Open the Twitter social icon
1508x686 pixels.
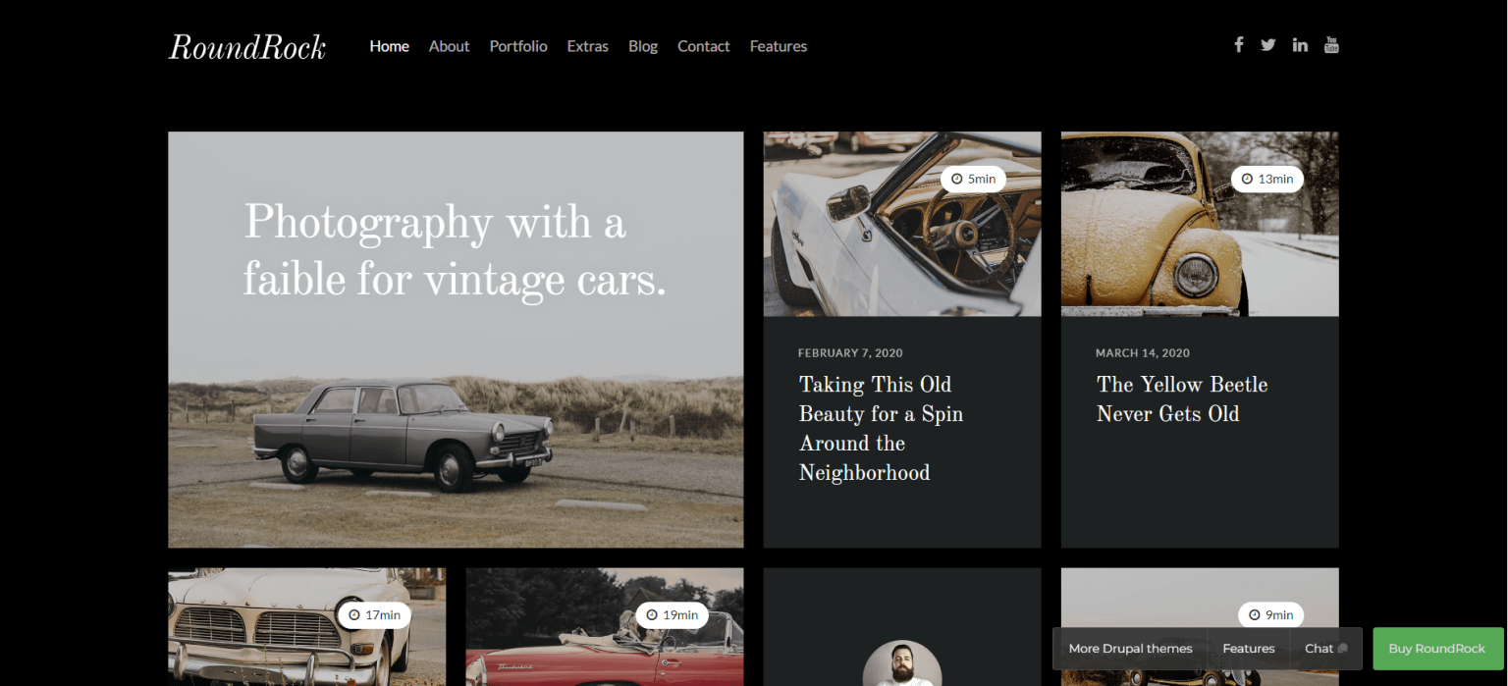coord(1267,44)
